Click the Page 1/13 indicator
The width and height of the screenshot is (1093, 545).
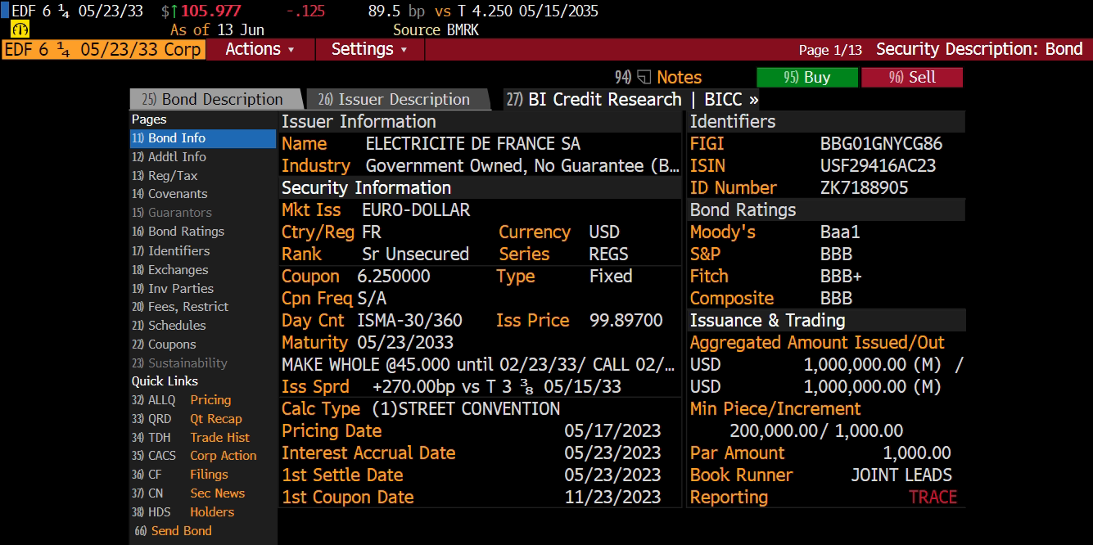pos(830,50)
